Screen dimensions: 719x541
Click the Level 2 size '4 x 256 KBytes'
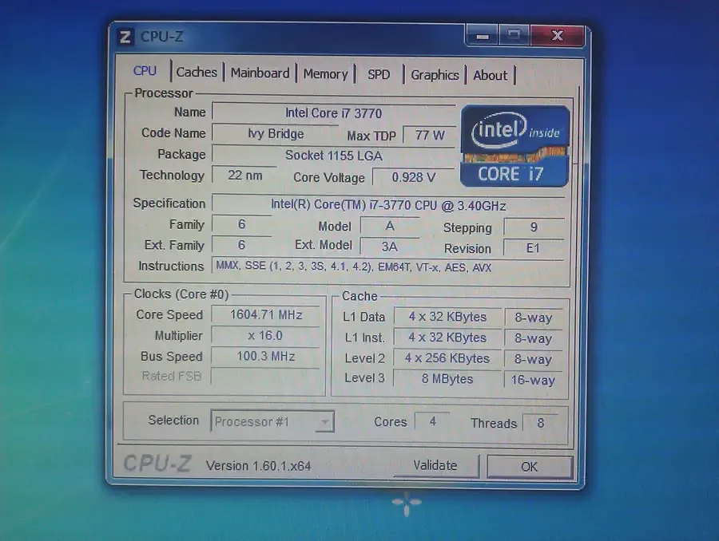[x=447, y=358]
